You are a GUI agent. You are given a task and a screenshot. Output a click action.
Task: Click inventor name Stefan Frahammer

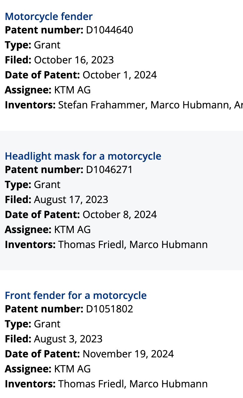click(x=102, y=105)
